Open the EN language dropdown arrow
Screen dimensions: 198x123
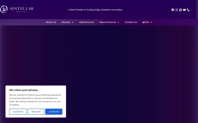coord(151,22)
